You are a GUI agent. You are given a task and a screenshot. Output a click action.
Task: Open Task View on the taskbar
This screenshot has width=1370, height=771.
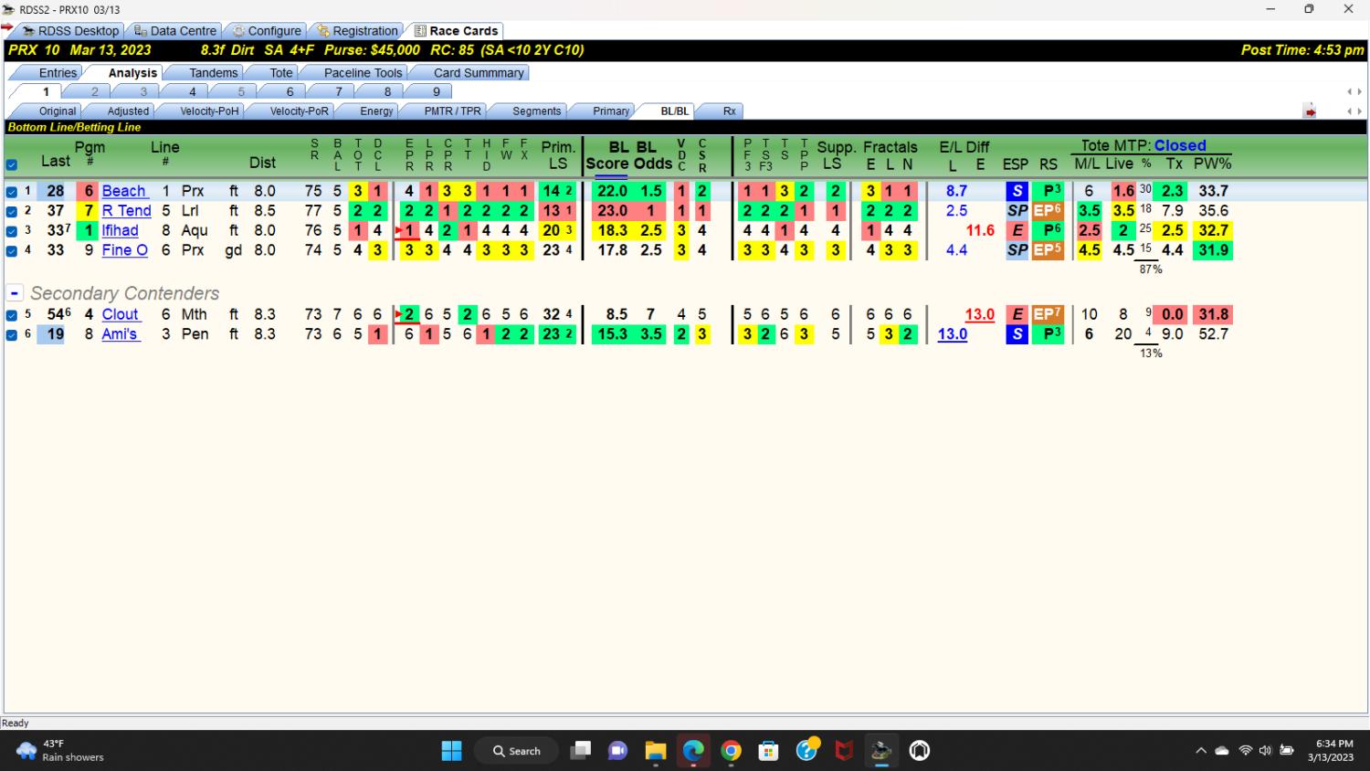tap(580, 751)
